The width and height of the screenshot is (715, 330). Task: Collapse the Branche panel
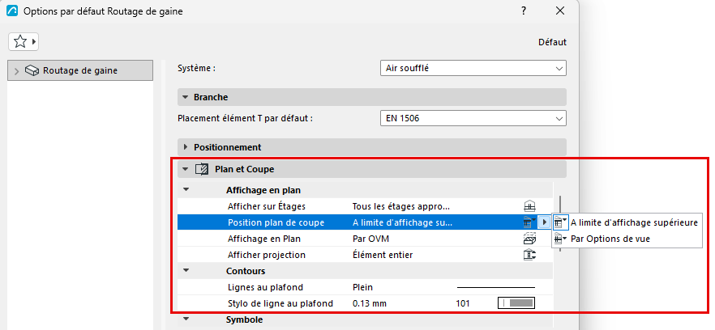tap(185, 97)
